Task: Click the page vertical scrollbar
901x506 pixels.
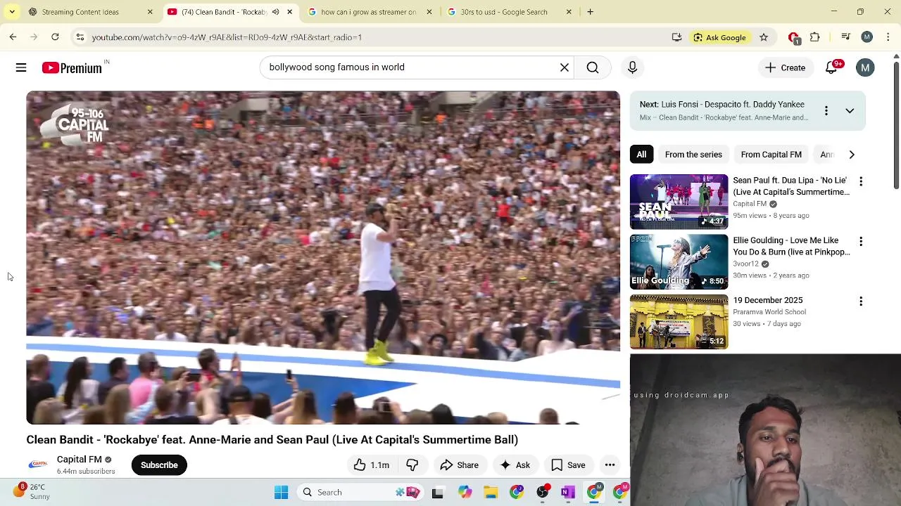Action: click(x=896, y=126)
